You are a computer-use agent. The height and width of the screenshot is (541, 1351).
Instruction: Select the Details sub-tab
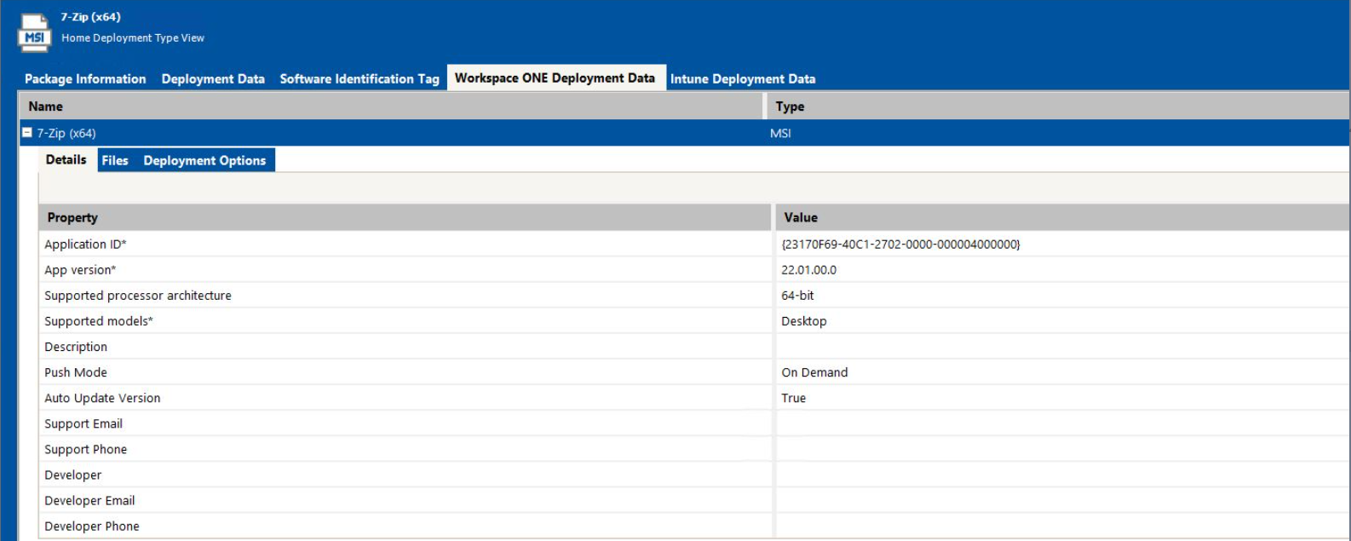click(x=66, y=160)
